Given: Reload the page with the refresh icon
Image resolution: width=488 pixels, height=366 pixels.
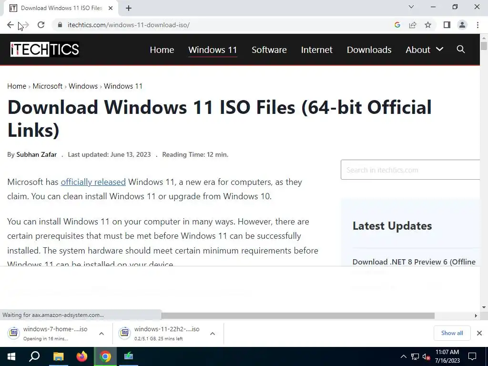Looking at the screenshot, I should pyautogui.click(x=41, y=25).
